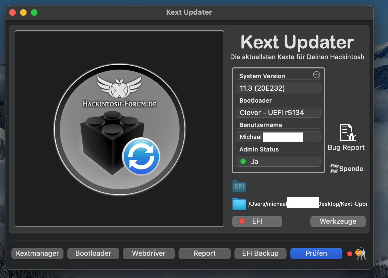Click the keychain keys icon
This screenshot has width=388, height=278.
coord(361,254)
